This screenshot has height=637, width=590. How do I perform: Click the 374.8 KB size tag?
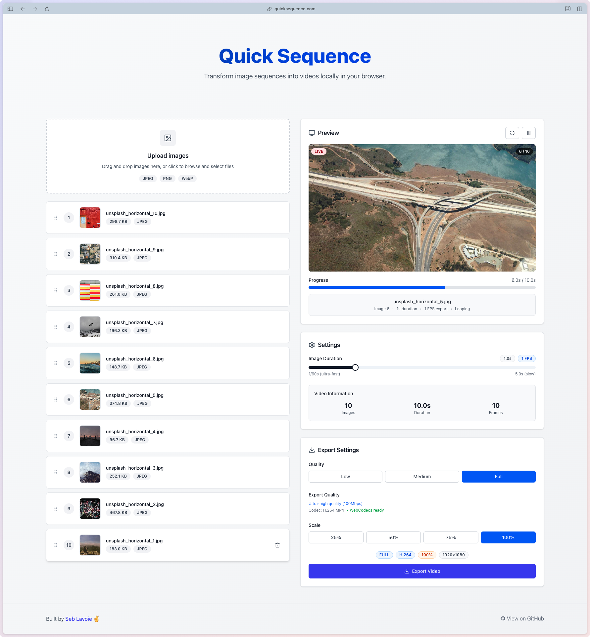[x=118, y=403]
